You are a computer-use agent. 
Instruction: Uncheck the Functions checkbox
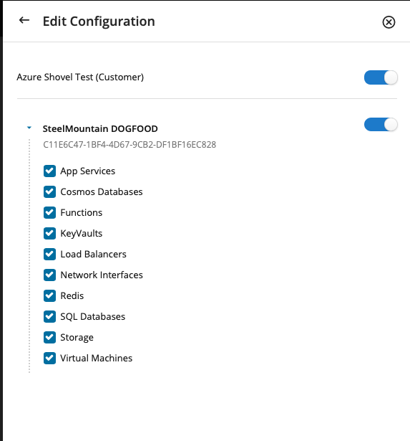click(49, 213)
